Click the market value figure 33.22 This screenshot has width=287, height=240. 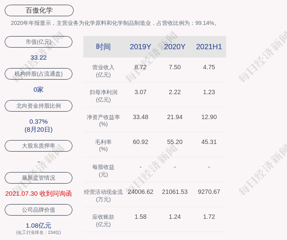tap(39, 58)
